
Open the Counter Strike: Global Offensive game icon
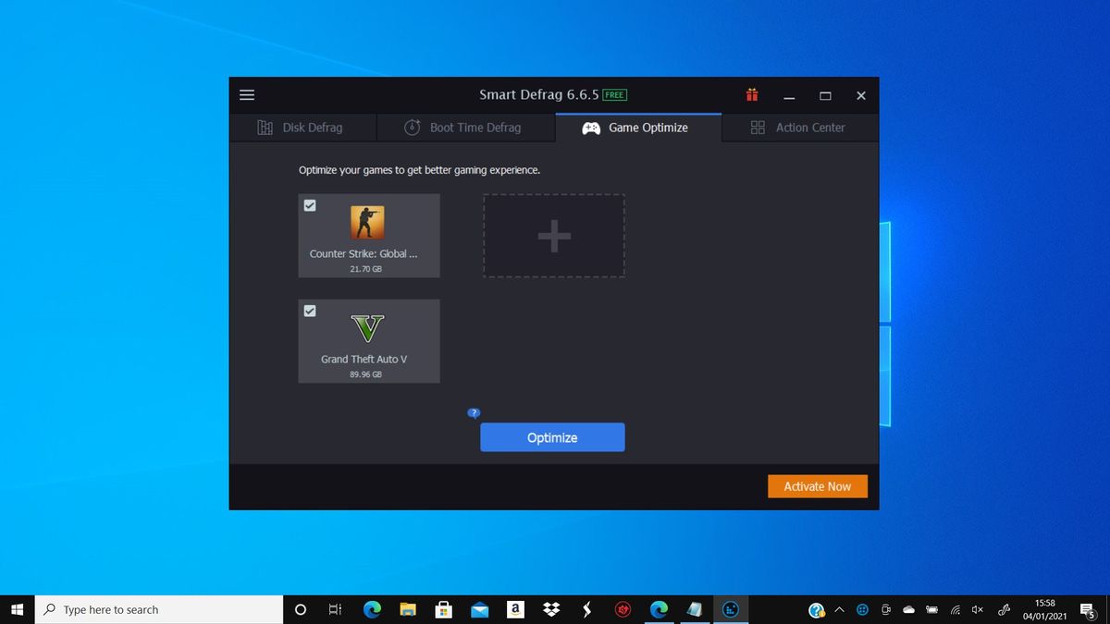[x=368, y=222]
